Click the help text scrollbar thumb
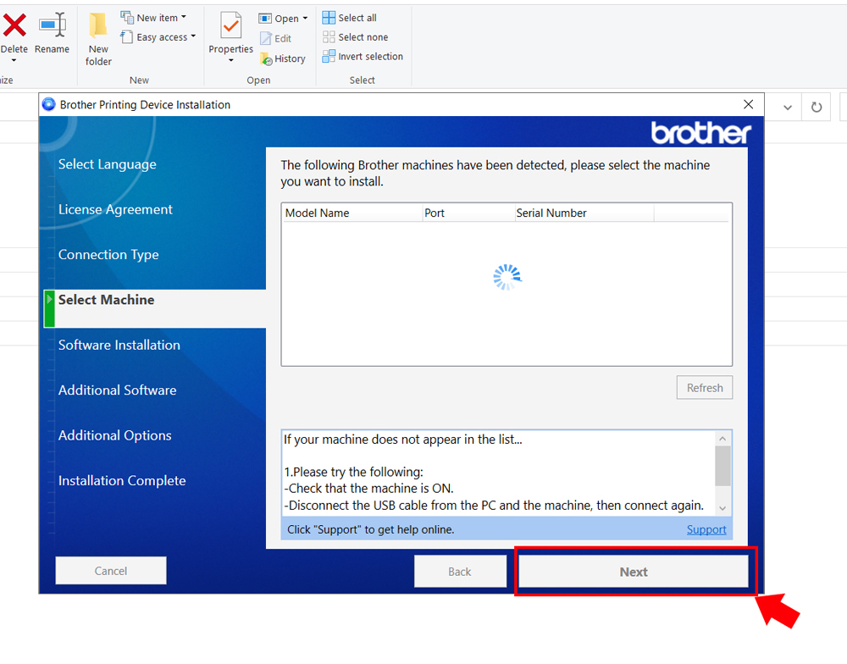Viewport: 847px width, 664px height. coord(722,466)
